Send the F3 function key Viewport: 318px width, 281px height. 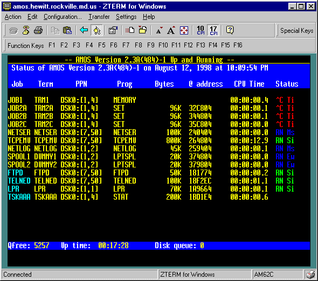(77, 45)
